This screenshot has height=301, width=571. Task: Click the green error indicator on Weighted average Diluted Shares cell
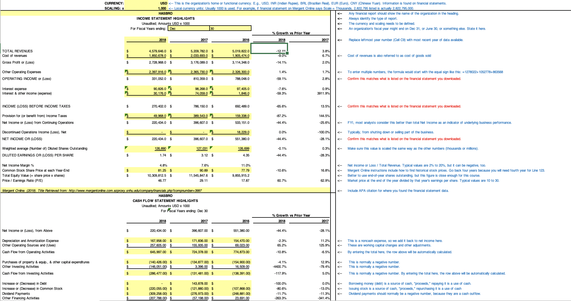126,147
